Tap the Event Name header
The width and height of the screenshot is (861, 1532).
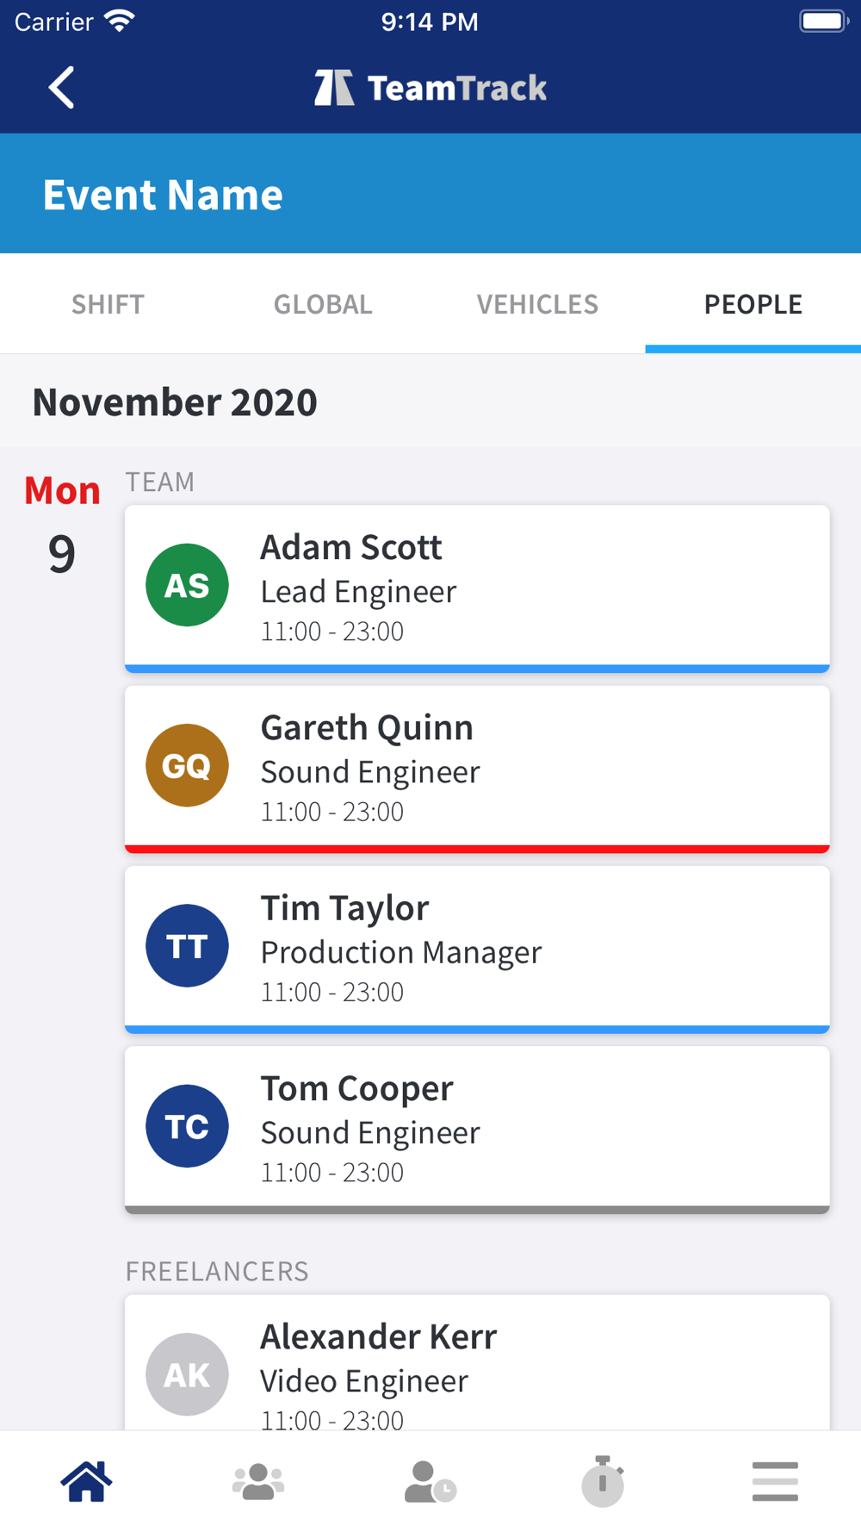(x=164, y=195)
